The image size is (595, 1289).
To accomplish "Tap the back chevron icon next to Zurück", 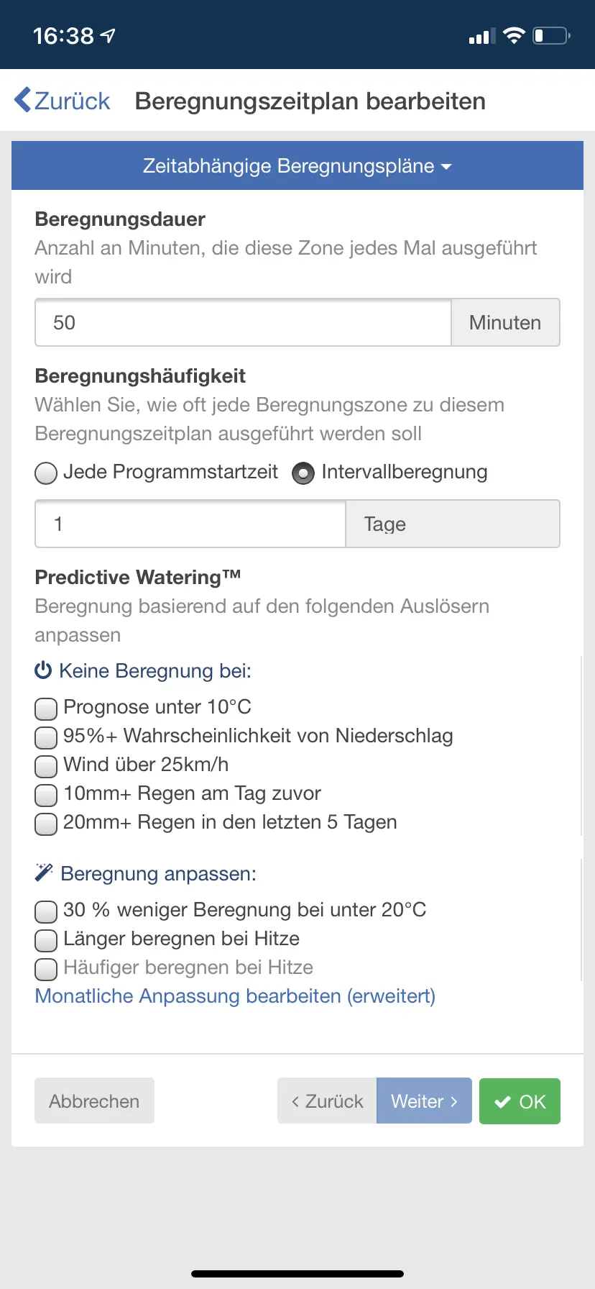I will 22,100.
